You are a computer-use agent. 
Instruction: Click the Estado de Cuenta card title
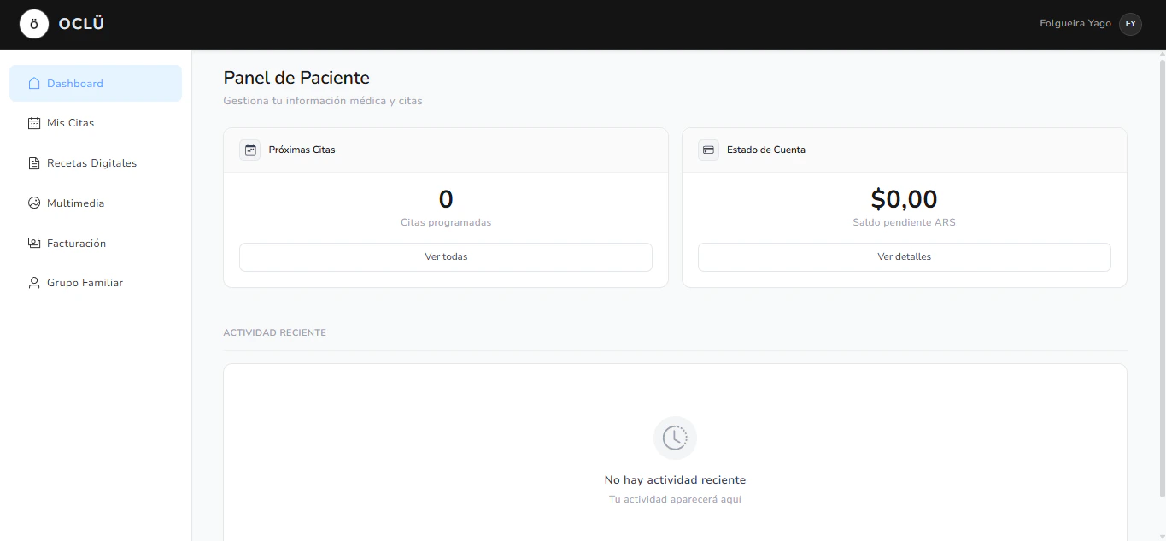click(x=766, y=150)
